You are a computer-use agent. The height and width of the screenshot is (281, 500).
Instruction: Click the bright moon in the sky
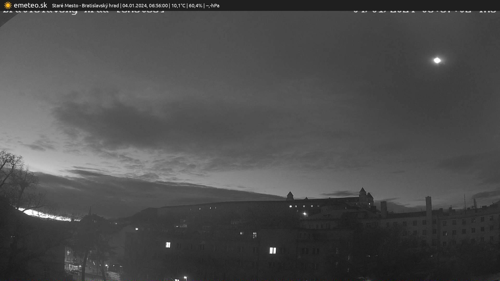437,60
